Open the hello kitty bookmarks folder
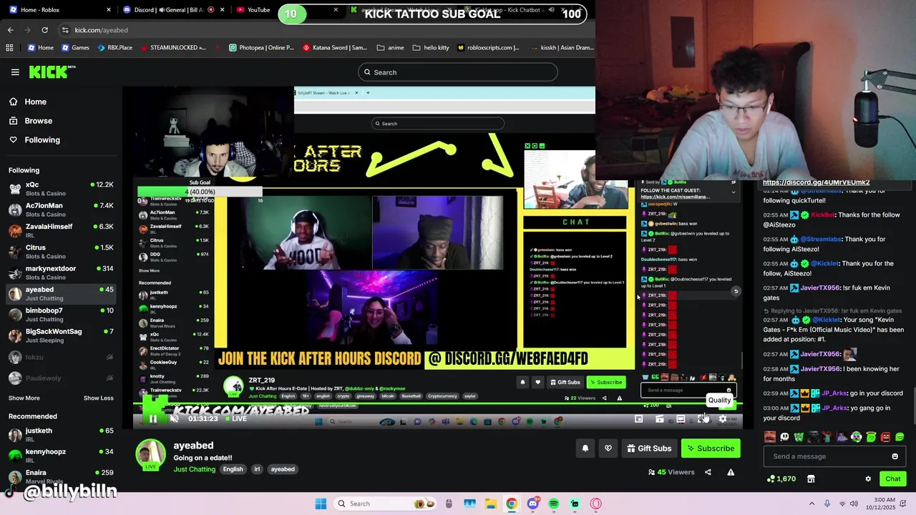Screen dimensions: 916x515 point(431,48)
